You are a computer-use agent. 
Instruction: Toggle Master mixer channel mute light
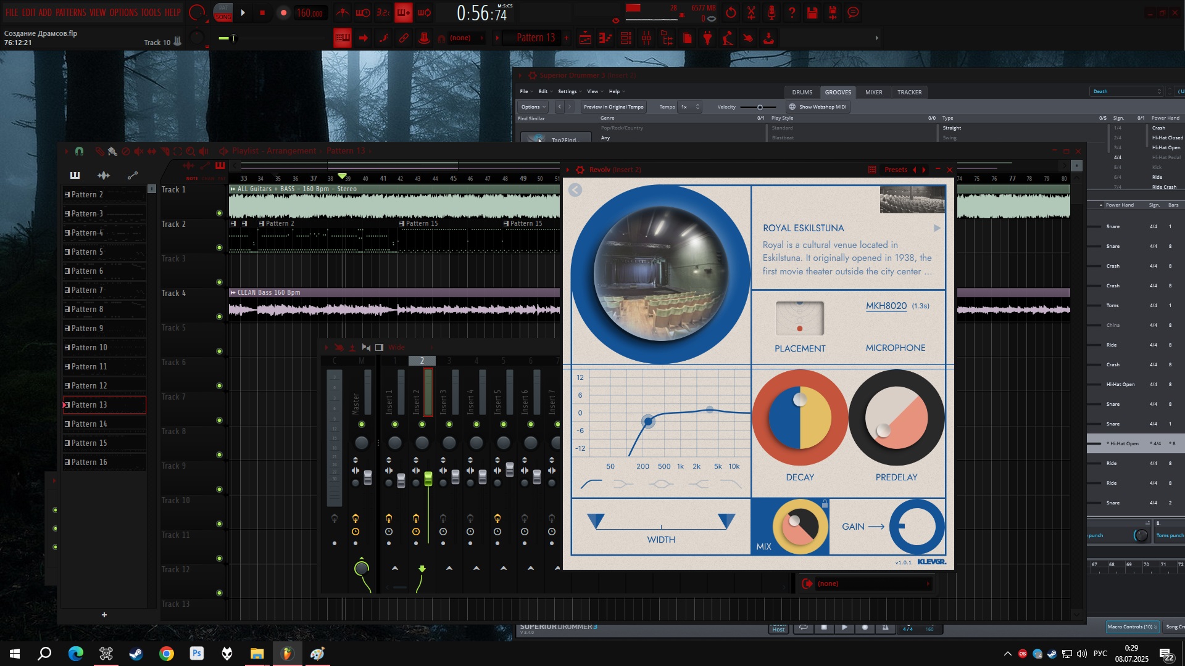pos(362,424)
